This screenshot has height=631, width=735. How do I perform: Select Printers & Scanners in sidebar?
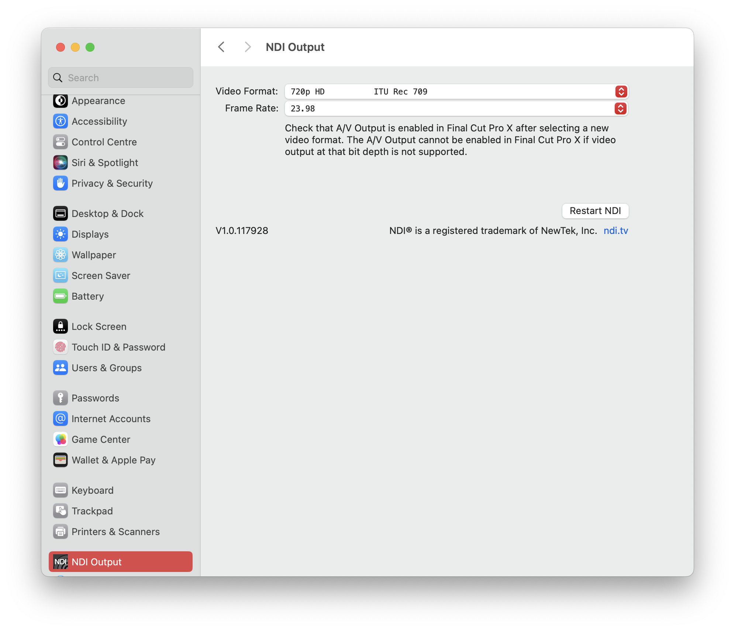pyautogui.click(x=115, y=532)
